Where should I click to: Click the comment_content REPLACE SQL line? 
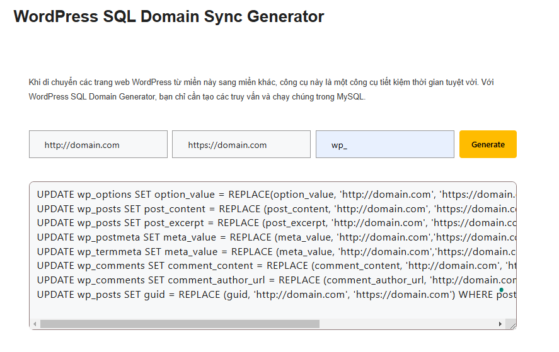coord(276,266)
